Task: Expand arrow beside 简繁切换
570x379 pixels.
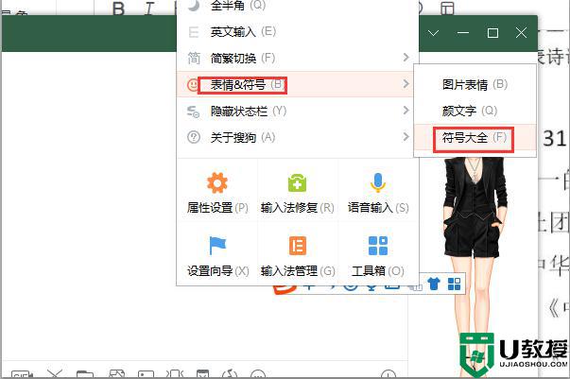Action: tap(406, 58)
